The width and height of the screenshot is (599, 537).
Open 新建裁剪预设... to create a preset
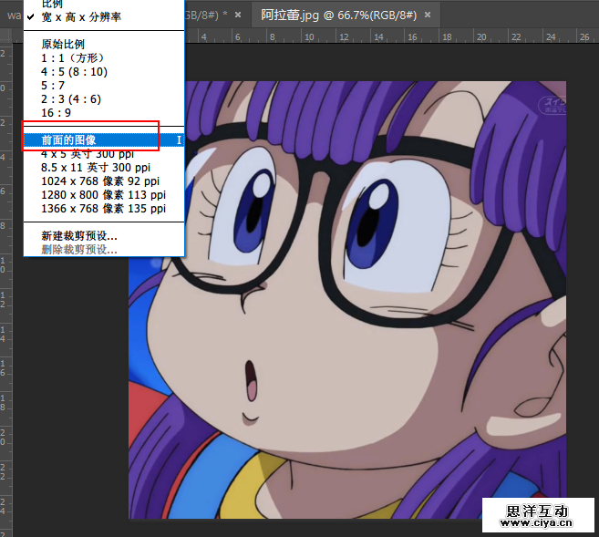(79, 236)
